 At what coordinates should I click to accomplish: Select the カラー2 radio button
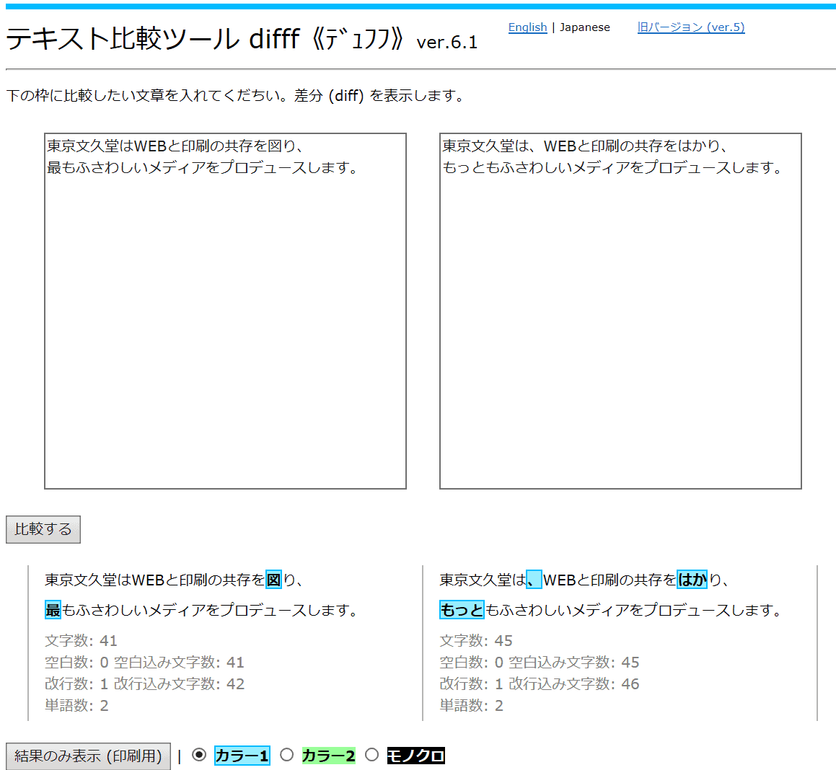point(287,755)
